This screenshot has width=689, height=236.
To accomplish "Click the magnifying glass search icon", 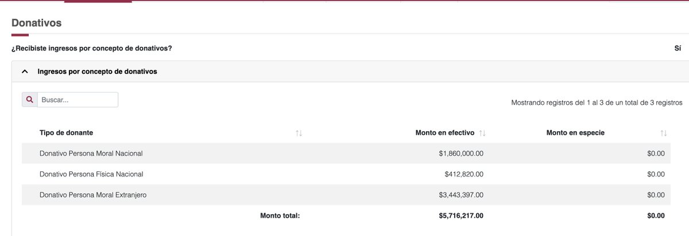I will point(30,100).
